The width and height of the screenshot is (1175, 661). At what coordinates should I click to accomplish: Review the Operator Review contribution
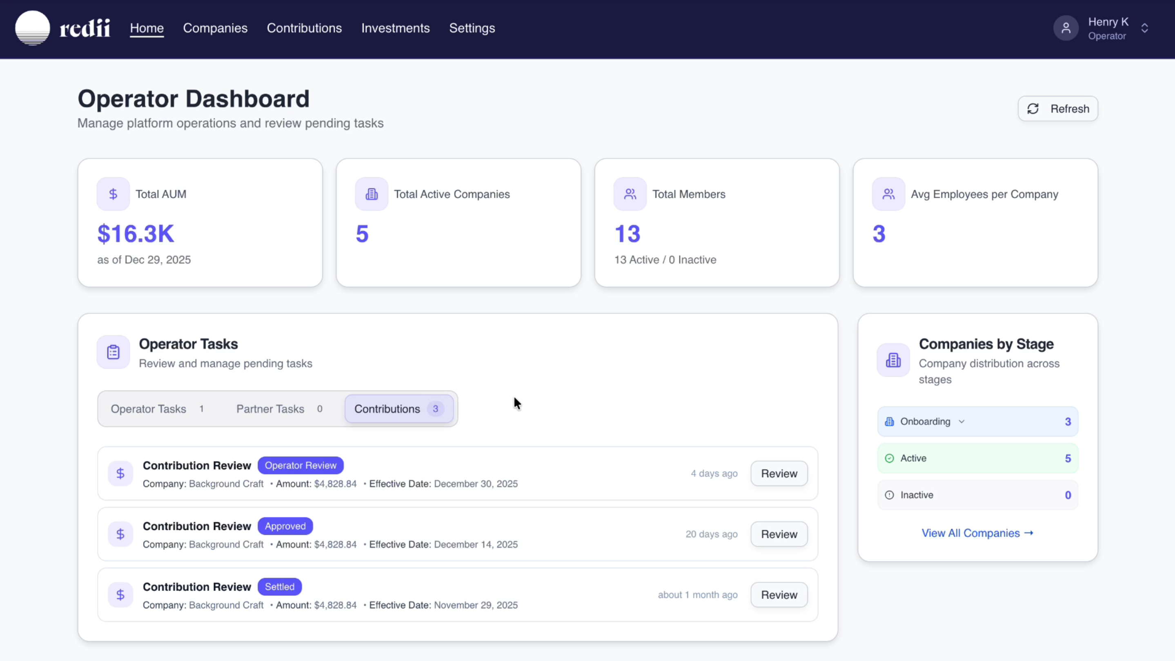coord(779,473)
